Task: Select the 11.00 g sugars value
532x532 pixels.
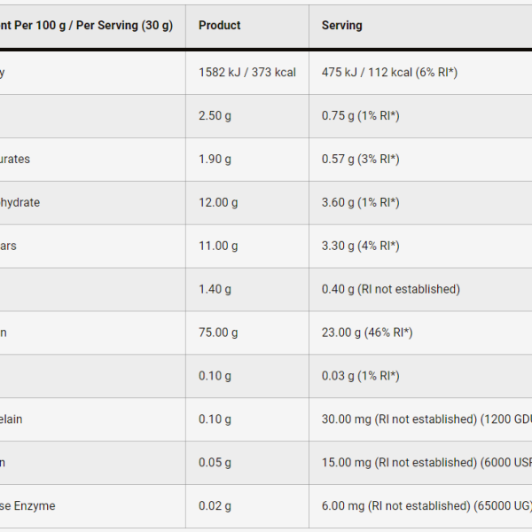Action: 218,246
